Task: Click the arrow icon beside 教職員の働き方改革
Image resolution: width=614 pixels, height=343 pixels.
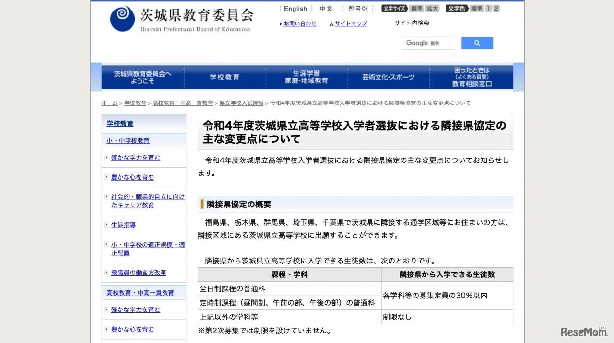Action: [x=106, y=273]
